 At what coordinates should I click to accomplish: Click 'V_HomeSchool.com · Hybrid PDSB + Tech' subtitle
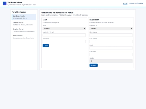click(22, 5)
